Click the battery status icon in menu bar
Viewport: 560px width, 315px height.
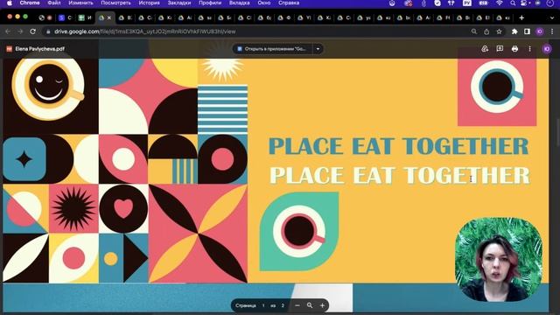coord(483,3)
